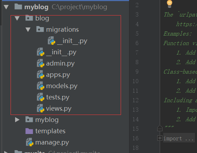Click the inner myblog package folder icon

[x=29, y=120]
